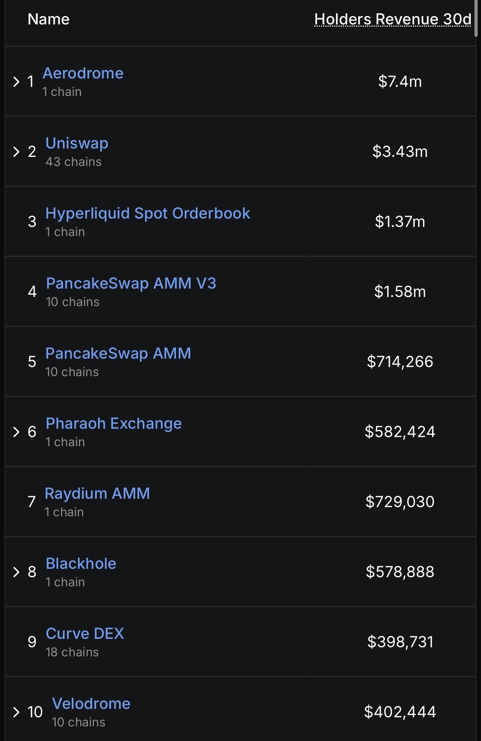Open the Raydium AMM link
The image size is (481, 741).
click(97, 494)
